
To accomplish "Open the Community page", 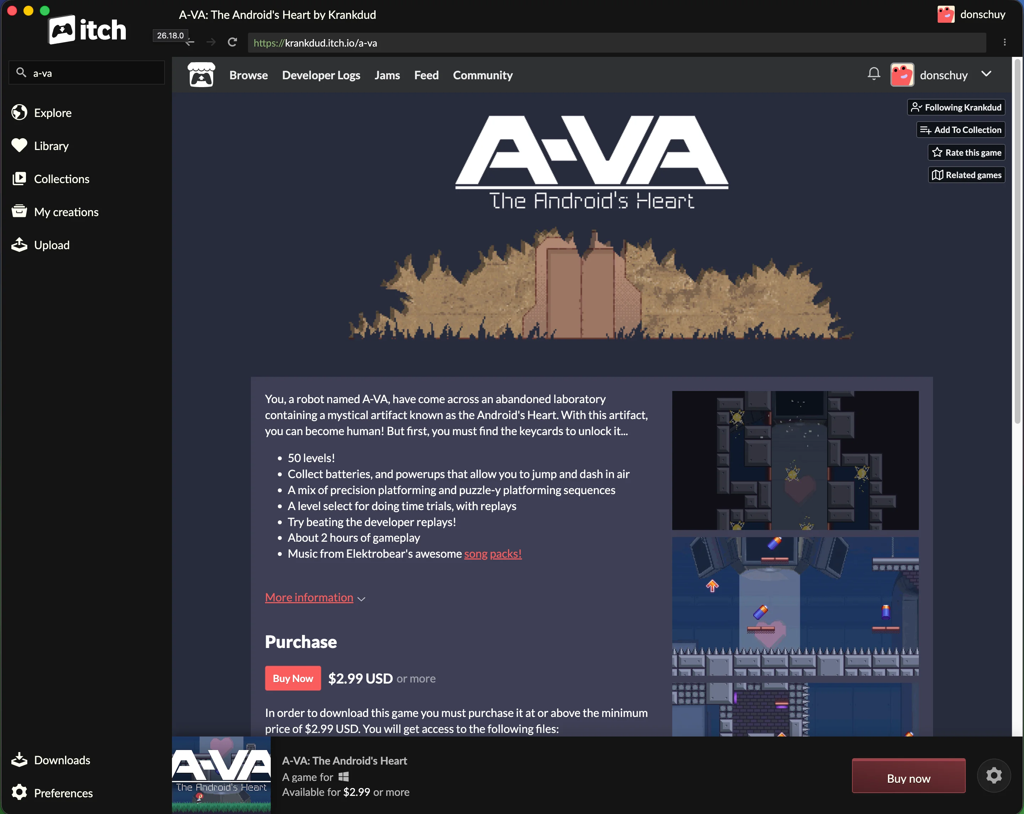I will 483,75.
